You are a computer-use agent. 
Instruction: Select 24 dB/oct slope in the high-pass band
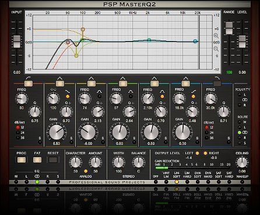(18, 133)
